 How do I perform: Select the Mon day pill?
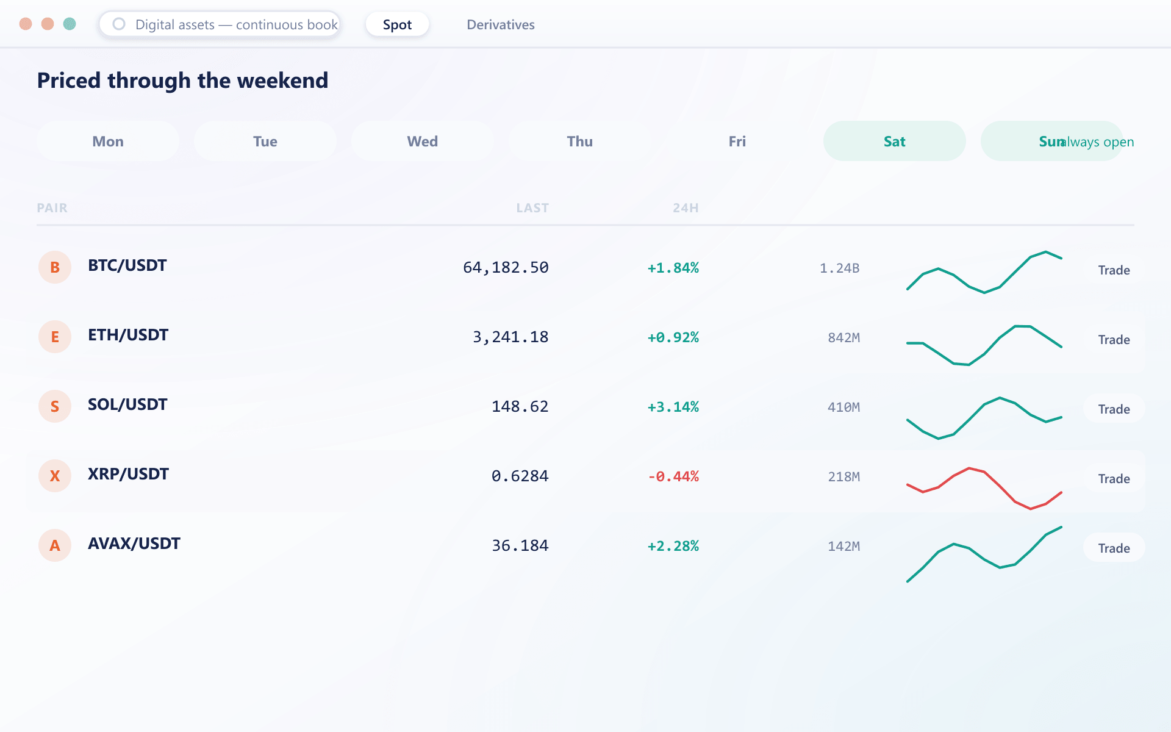point(108,141)
